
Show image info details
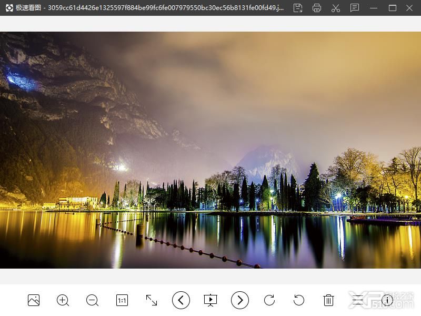click(388, 300)
